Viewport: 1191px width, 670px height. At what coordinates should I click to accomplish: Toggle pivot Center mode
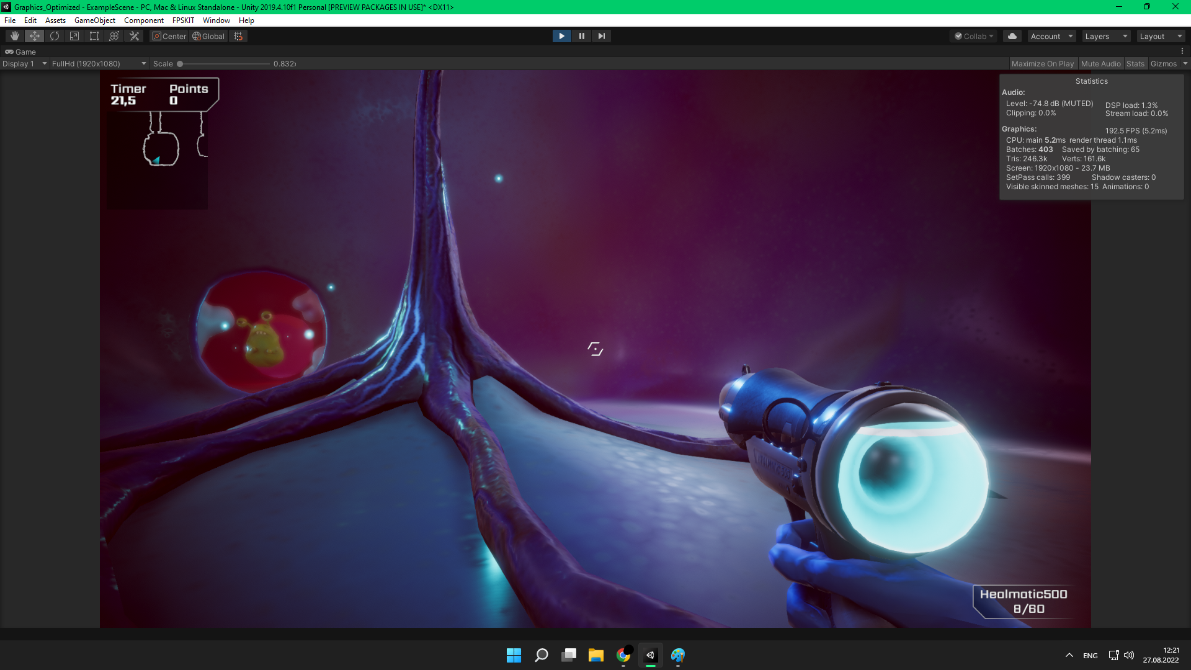pos(169,36)
